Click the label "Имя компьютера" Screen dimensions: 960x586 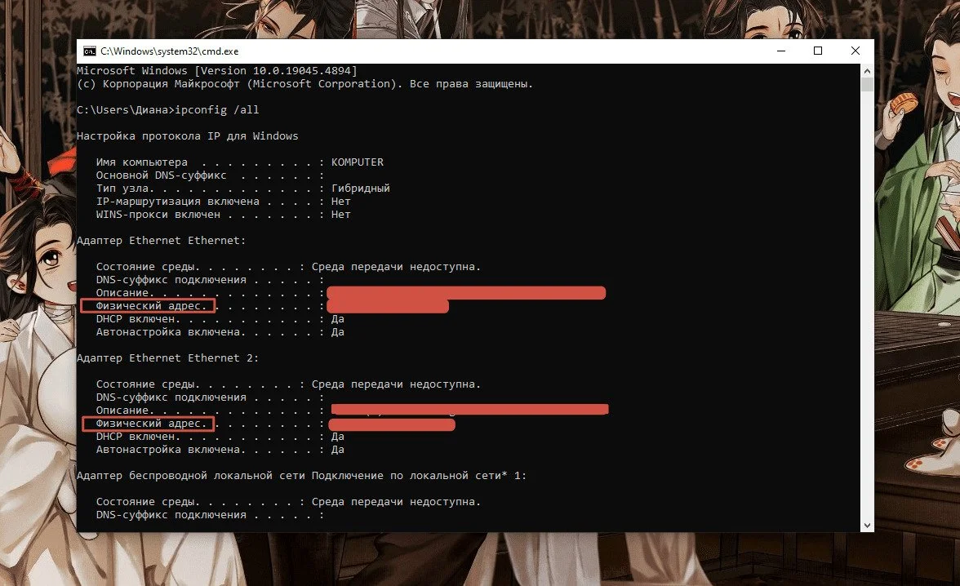click(142, 162)
